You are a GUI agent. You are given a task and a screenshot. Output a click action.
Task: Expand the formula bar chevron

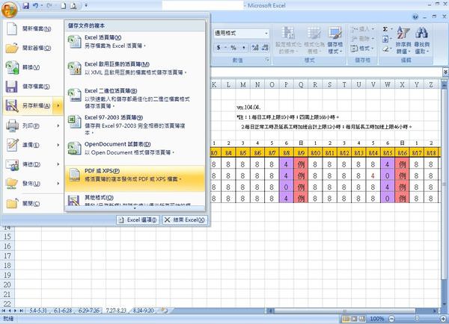[x=445, y=72]
